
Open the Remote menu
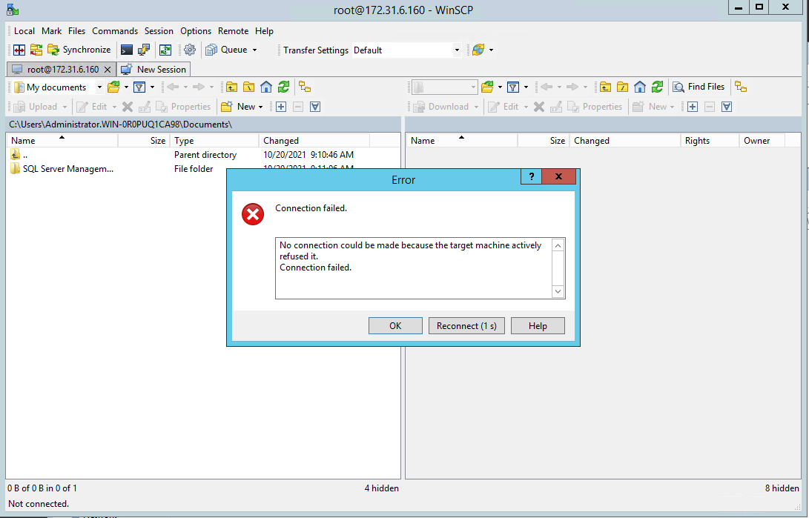[233, 31]
